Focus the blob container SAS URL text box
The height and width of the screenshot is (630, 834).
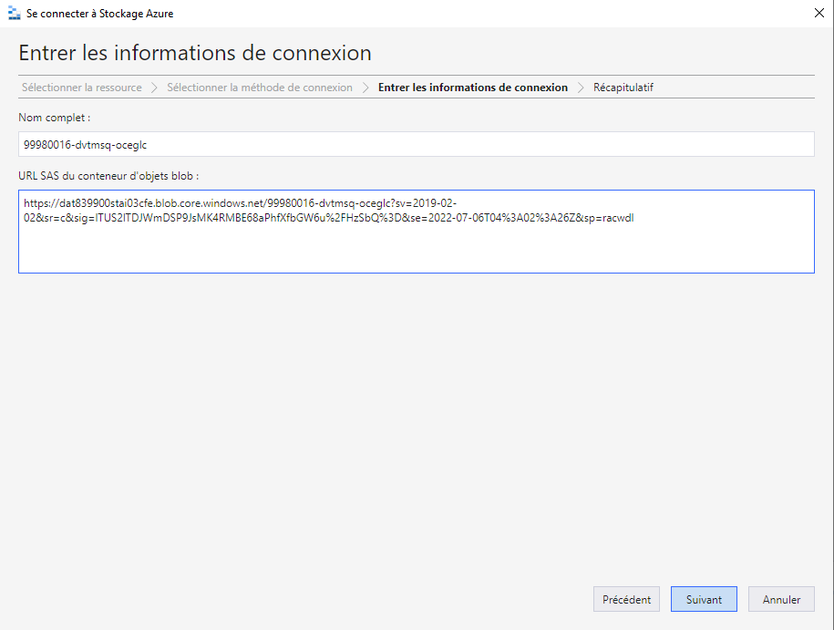click(x=416, y=246)
